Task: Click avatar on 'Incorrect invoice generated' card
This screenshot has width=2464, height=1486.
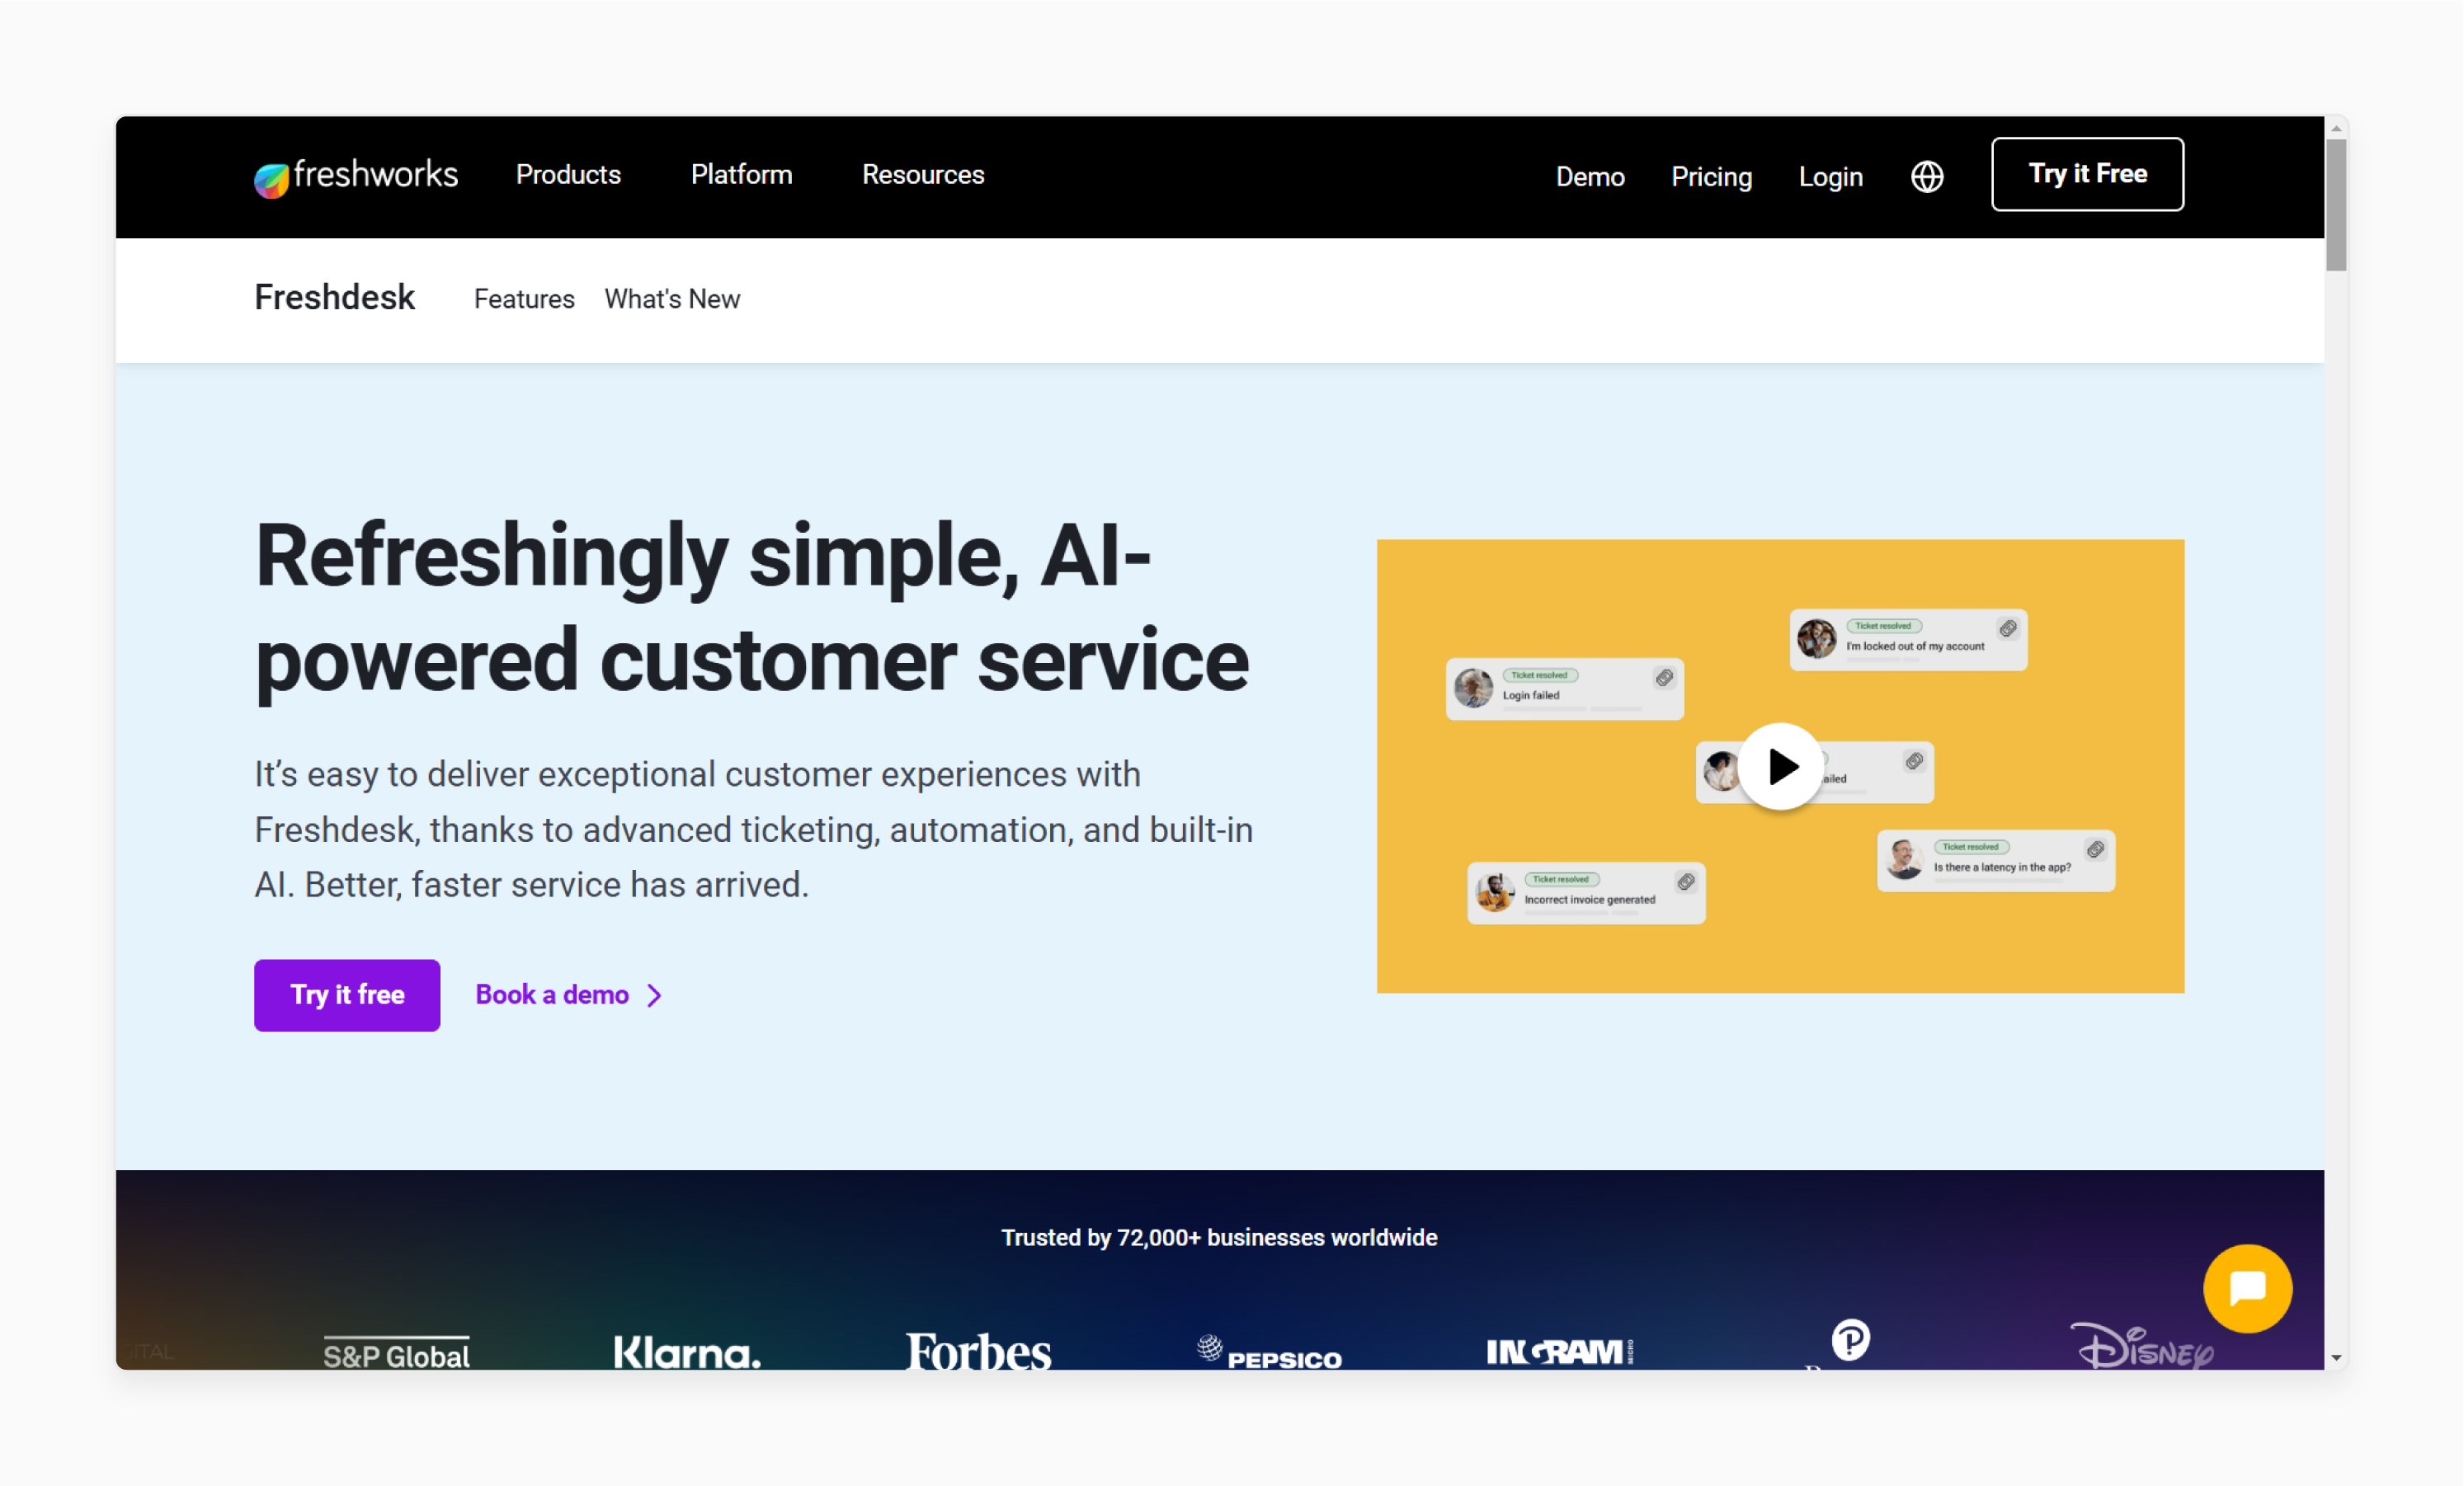Action: click(x=1495, y=892)
